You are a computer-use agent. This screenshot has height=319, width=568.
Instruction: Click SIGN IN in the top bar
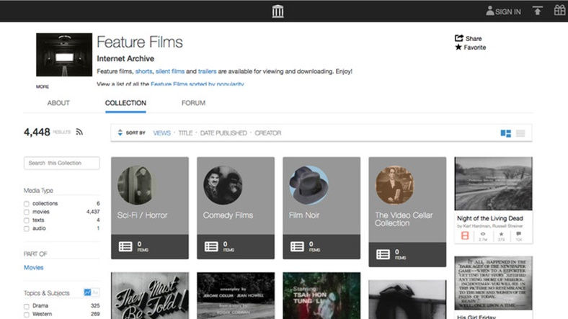tap(503, 12)
